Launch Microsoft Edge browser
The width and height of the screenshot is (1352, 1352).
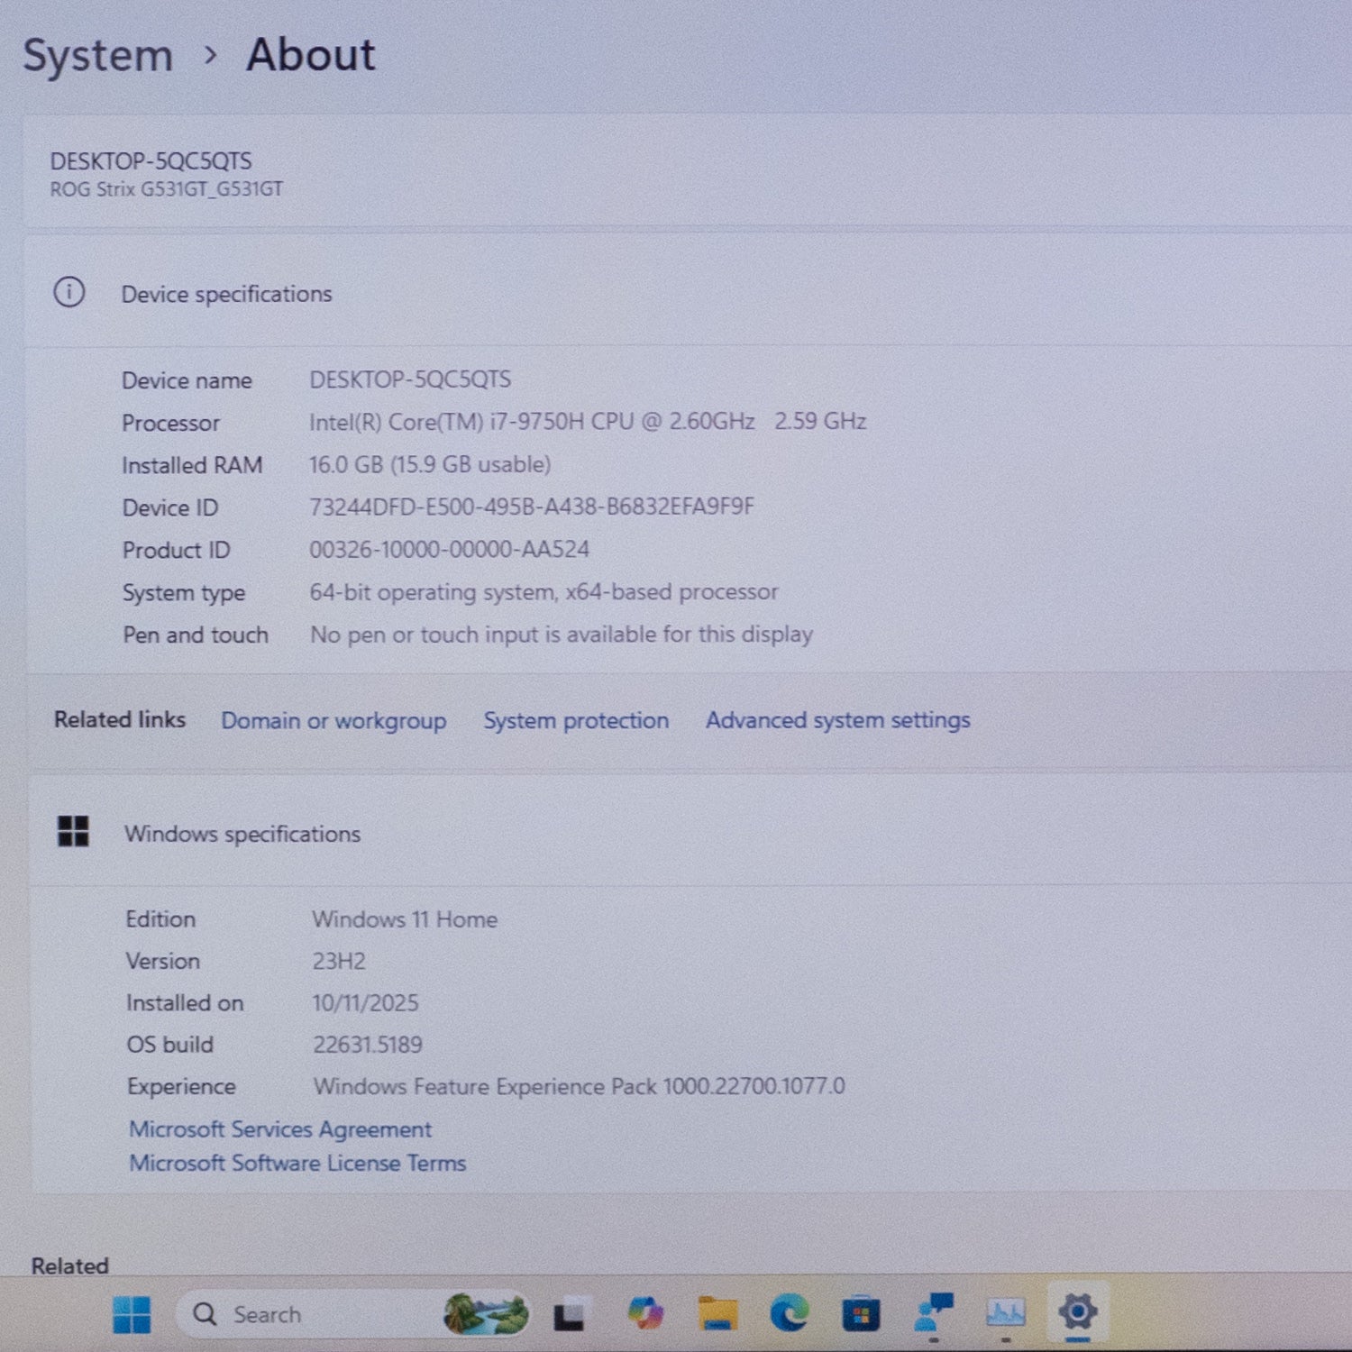click(x=790, y=1313)
